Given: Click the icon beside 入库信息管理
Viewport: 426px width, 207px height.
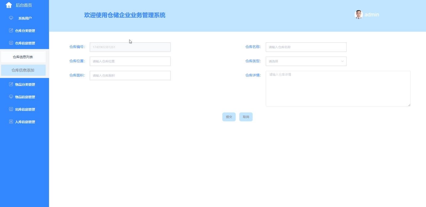Looking at the screenshot, I should coord(11,122).
